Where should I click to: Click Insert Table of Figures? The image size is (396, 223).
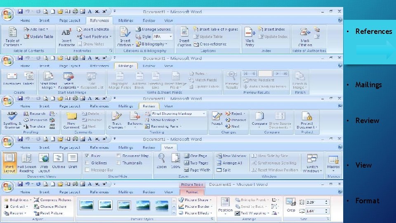pos(216,29)
